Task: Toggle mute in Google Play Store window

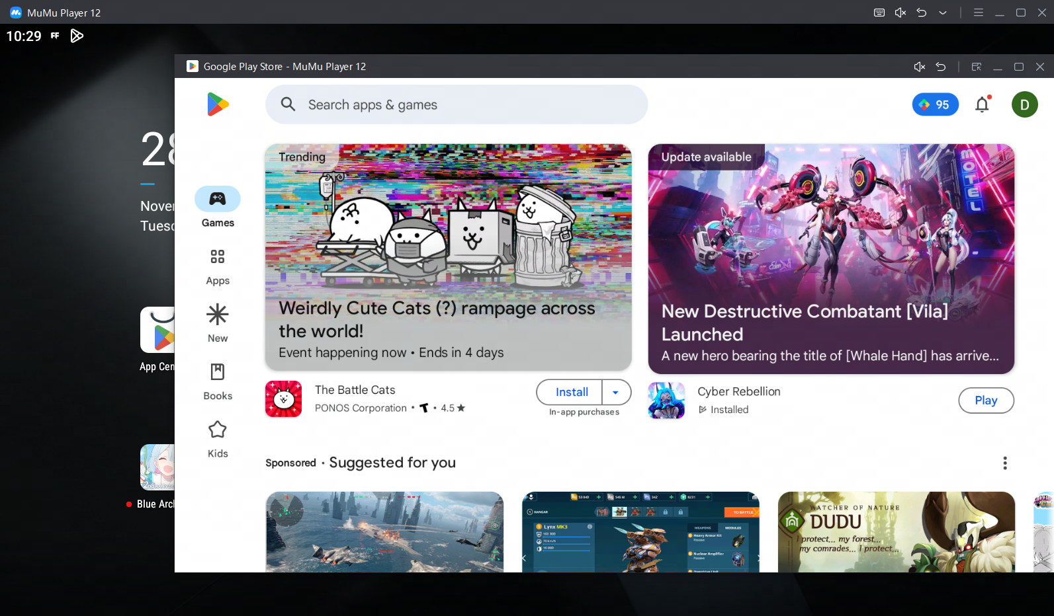Action: pyautogui.click(x=919, y=67)
